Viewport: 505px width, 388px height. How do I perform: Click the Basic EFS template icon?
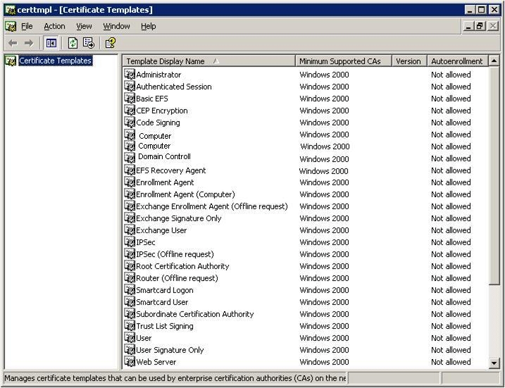click(130, 98)
